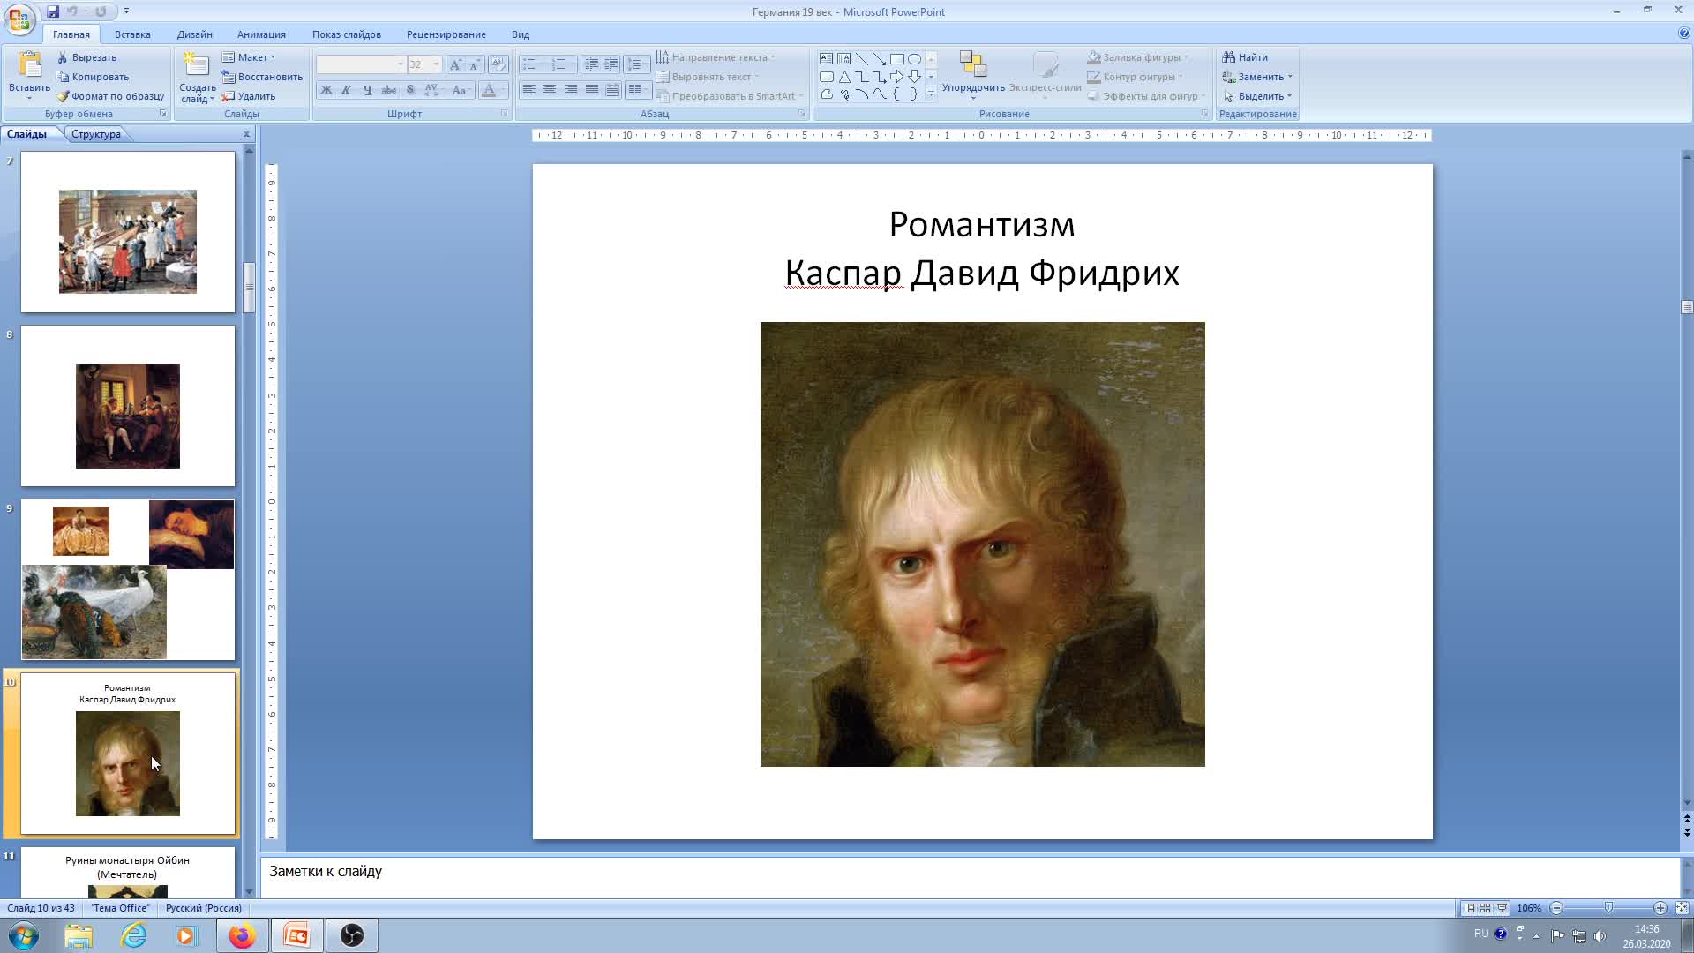
Task: Switch to the Структура pane tab
Action: [x=96, y=134]
